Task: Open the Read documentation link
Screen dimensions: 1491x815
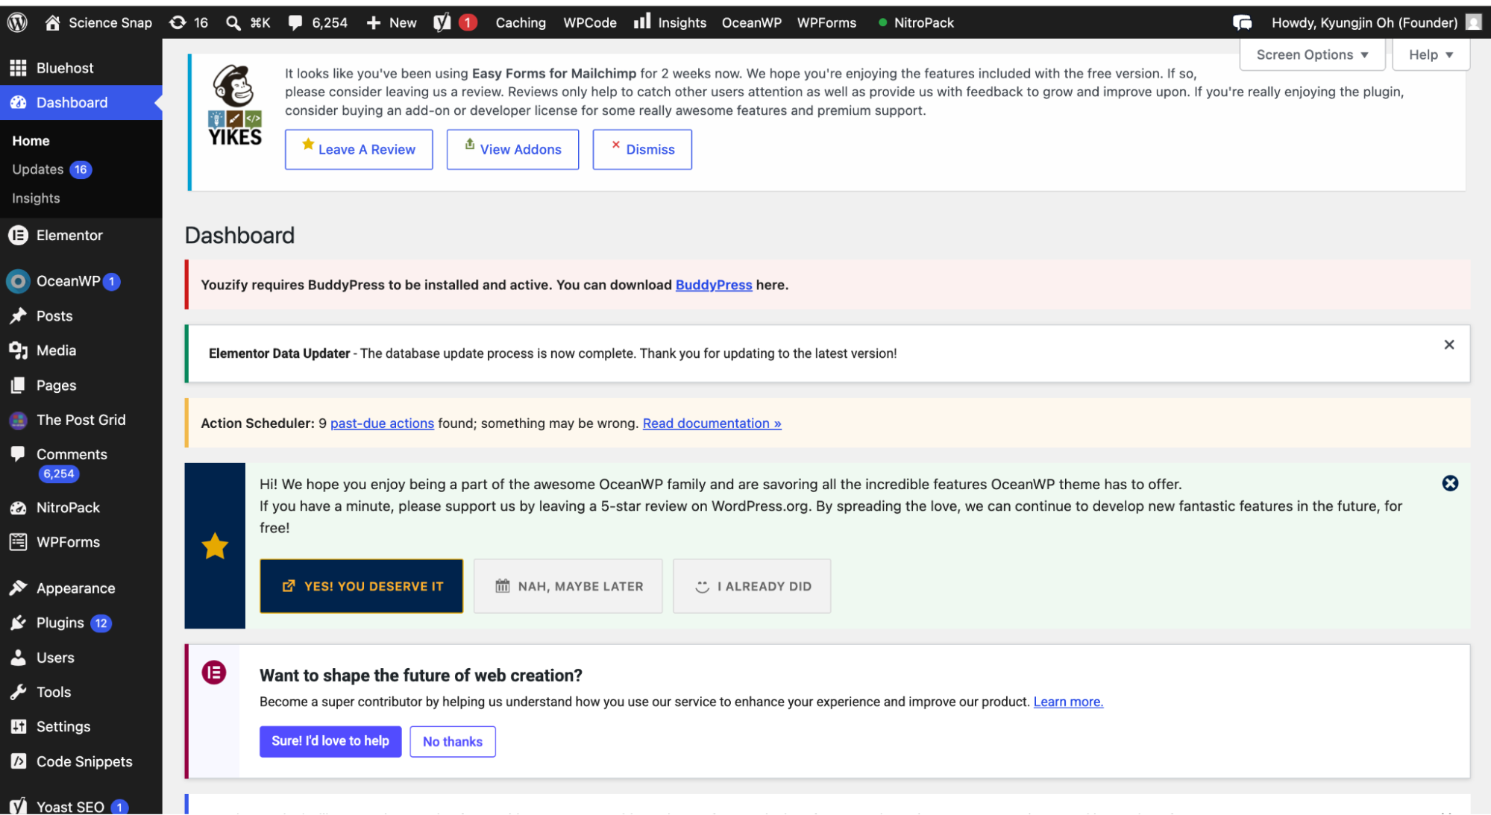Action: coord(712,424)
